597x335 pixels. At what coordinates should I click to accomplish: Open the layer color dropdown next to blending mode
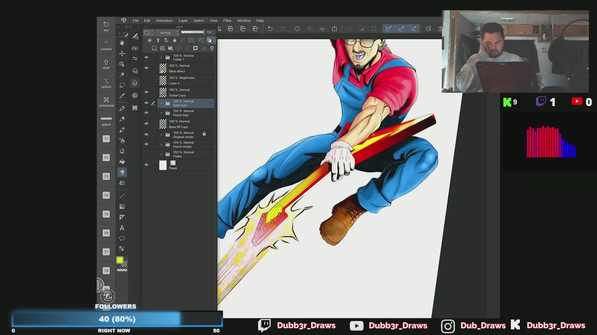pos(149,33)
